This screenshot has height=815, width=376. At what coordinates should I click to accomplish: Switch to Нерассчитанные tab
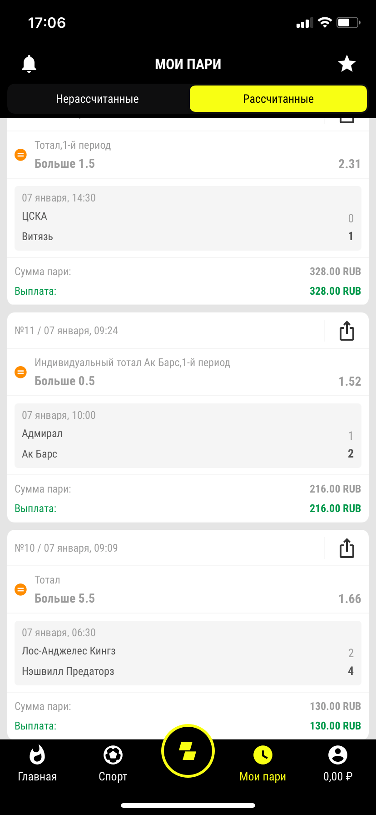coord(97,99)
